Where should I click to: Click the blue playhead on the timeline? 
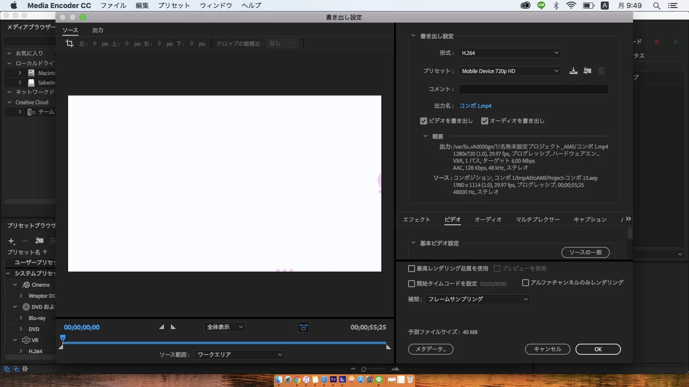[63, 338]
